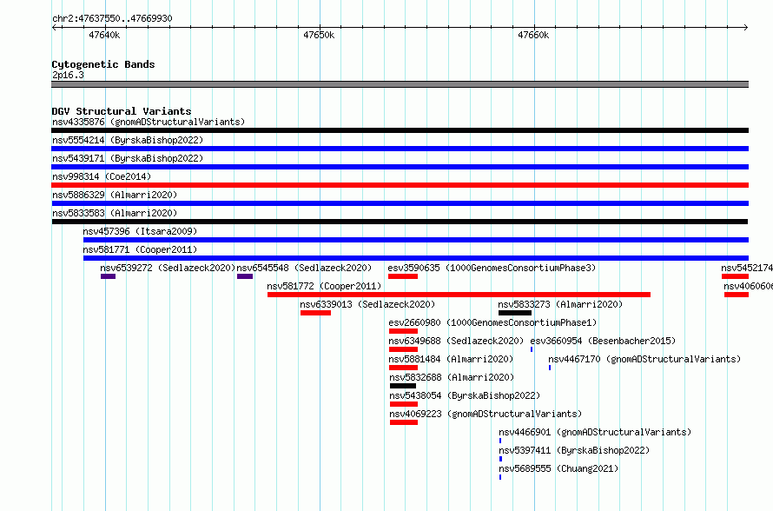Open nsv5833273 (Almarri2020) label
773x511 pixels.
coord(560,304)
